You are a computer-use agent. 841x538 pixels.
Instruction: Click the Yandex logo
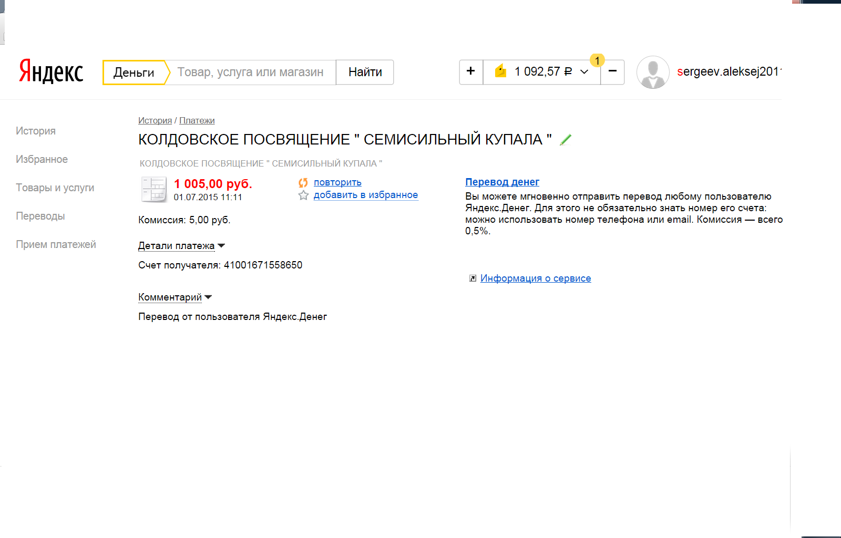[51, 71]
